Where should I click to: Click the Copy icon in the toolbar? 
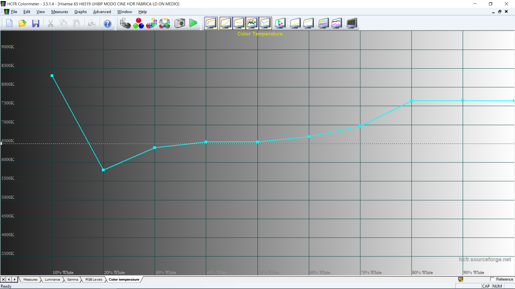63,23
